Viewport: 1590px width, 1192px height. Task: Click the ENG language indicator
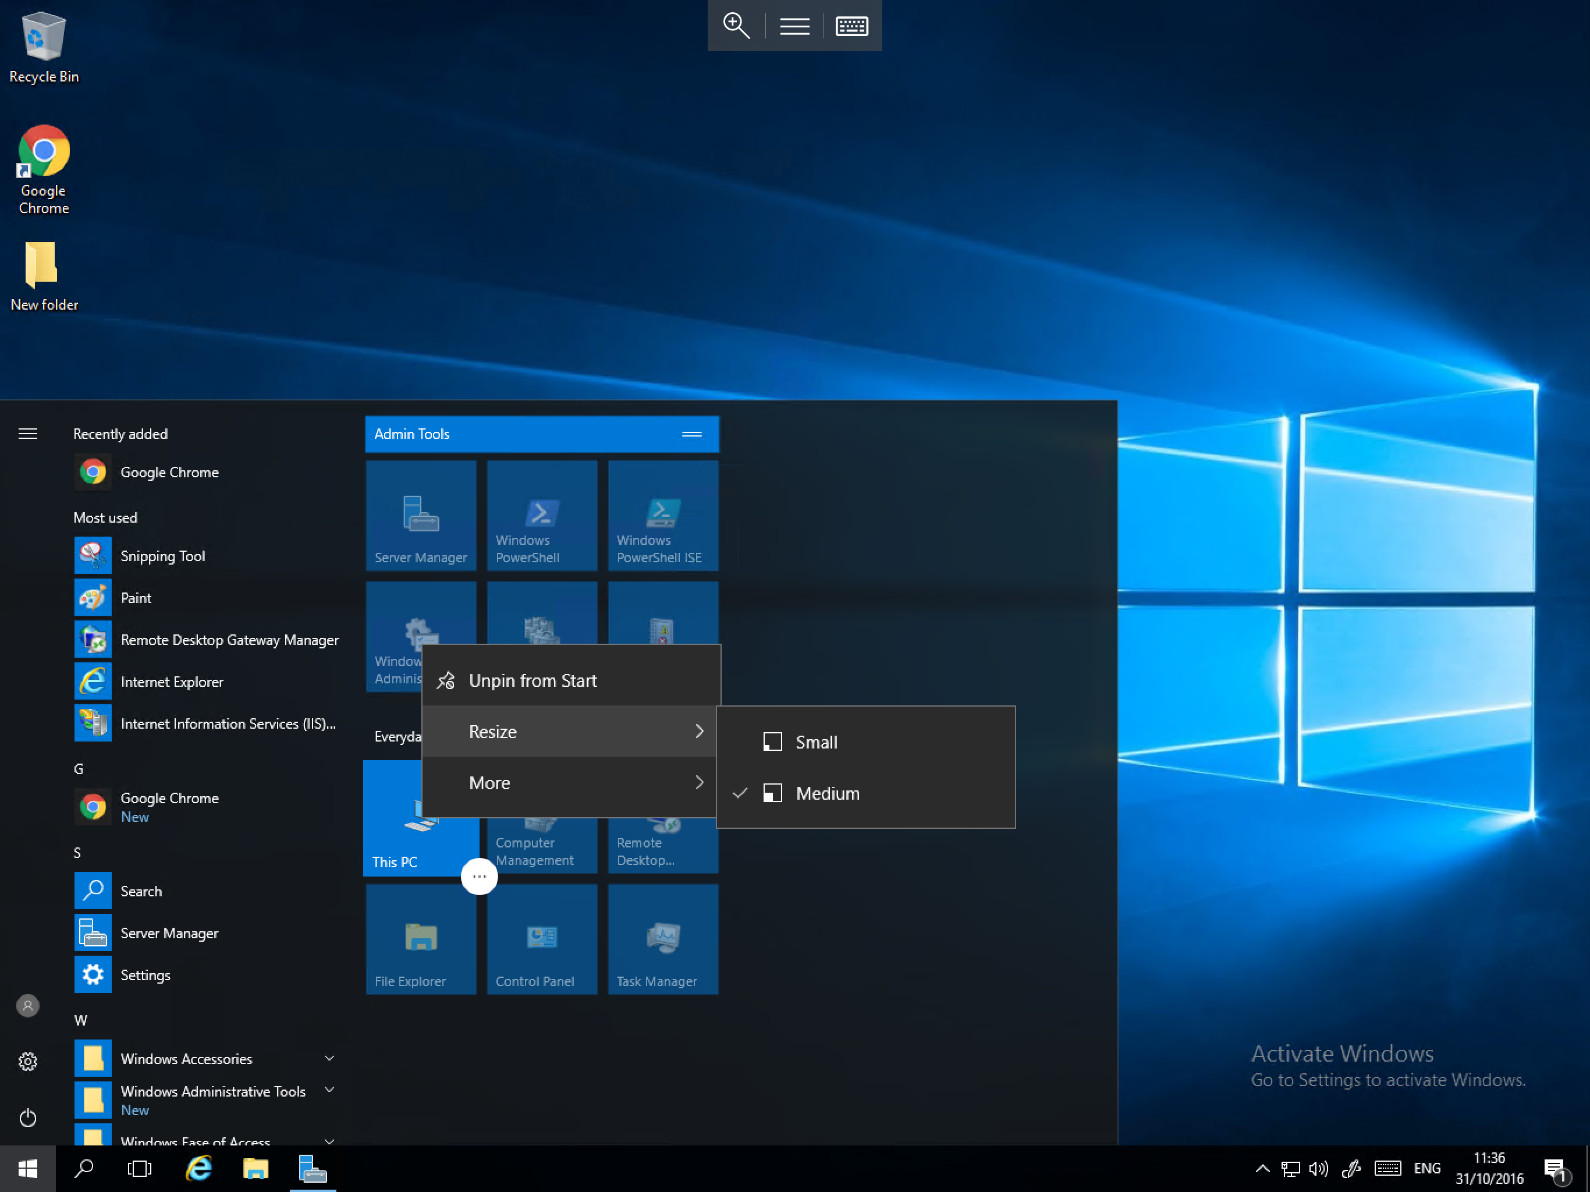(1427, 1168)
